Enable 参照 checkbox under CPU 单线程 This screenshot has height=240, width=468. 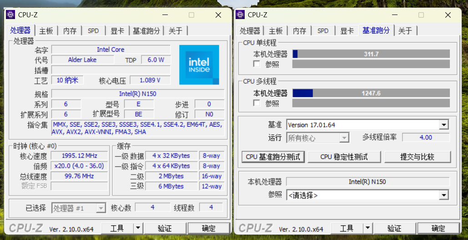pyautogui.click(x=257, y=64)
